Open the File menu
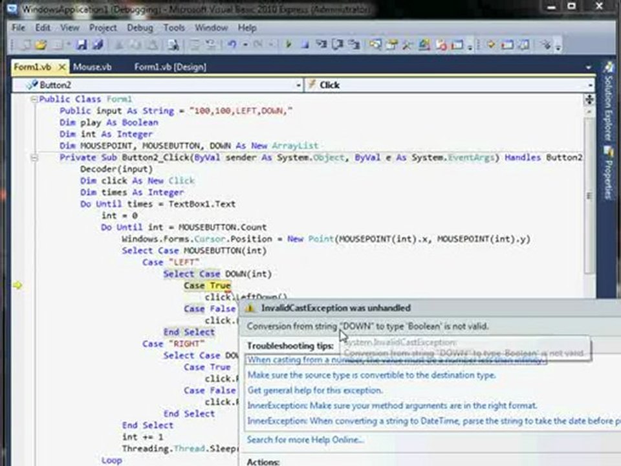Image resolution: width=621 pixels, height=466 pixels. 18,28
